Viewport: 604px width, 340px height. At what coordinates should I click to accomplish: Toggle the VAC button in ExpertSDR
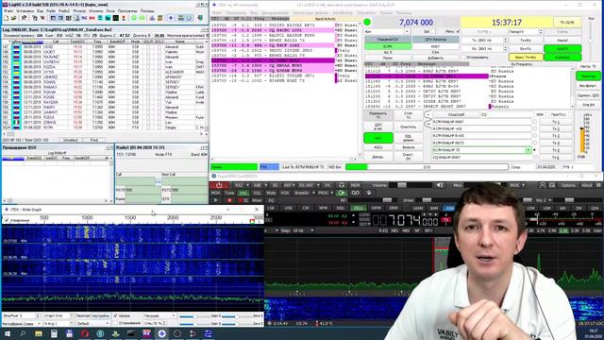pyautogui.click(x=243, y=193)
